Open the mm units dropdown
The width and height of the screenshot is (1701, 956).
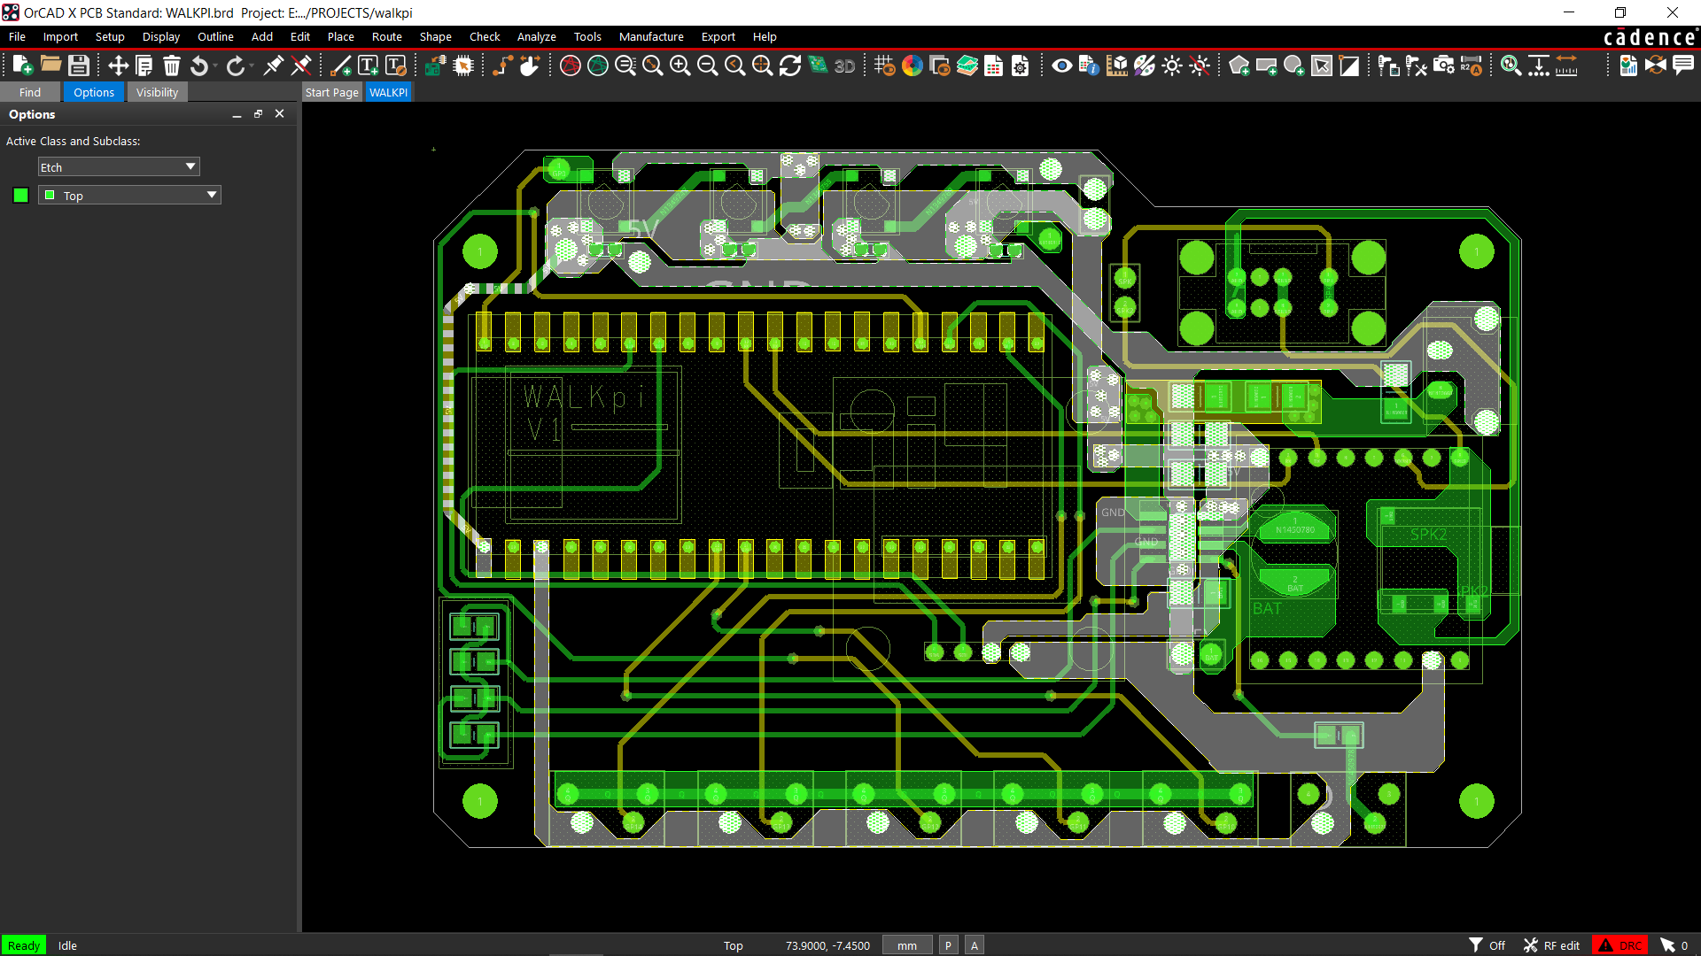coord(906,944)
